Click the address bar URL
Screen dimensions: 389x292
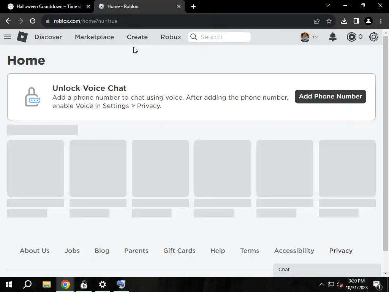click(85, 21)
